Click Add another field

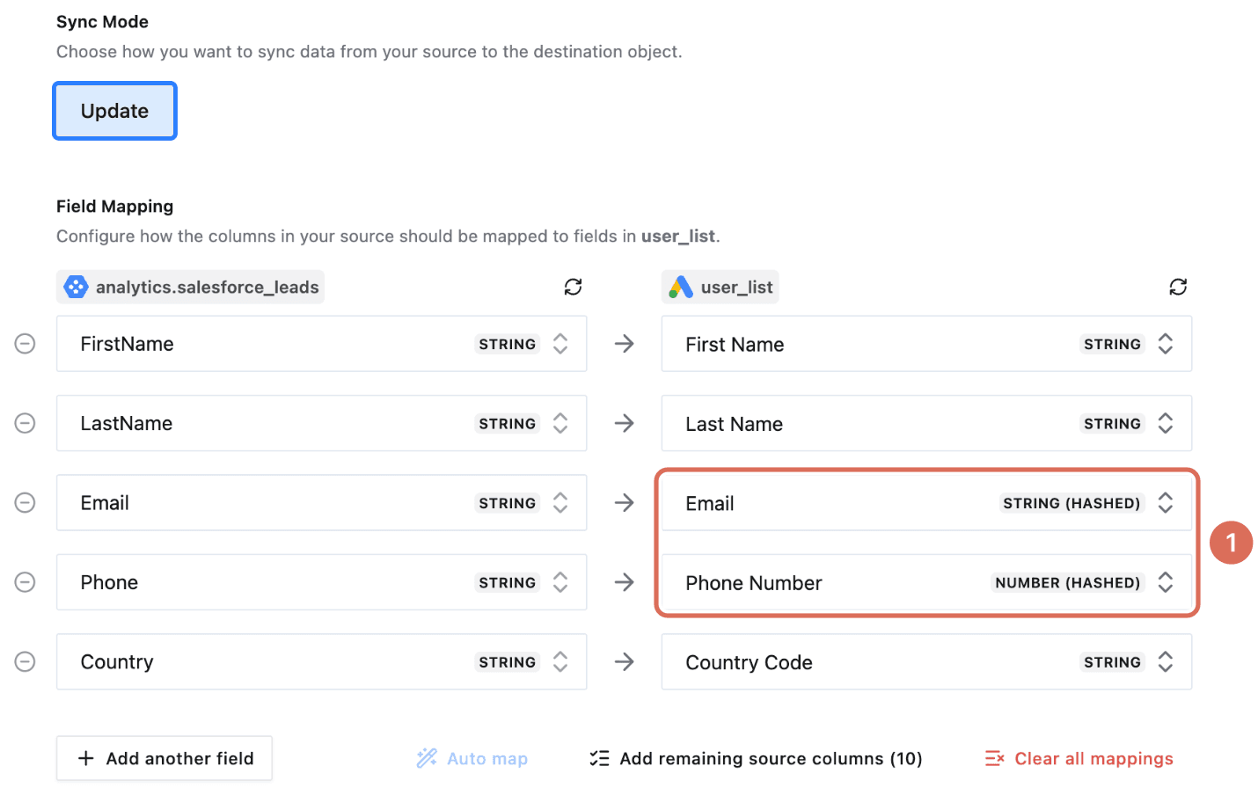[165, 758]
